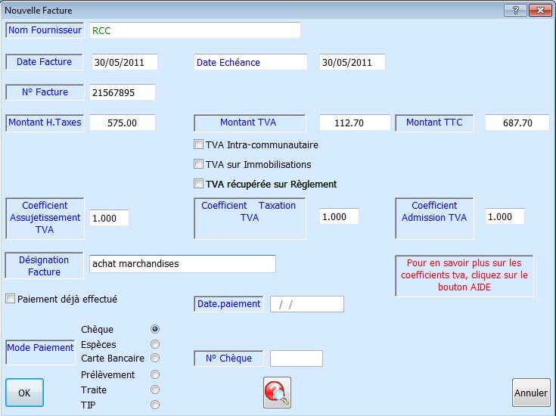This screenshot has width=556, height=416.
Task: Check TVA sur Immobilisations option
Action: pos(199,164)
